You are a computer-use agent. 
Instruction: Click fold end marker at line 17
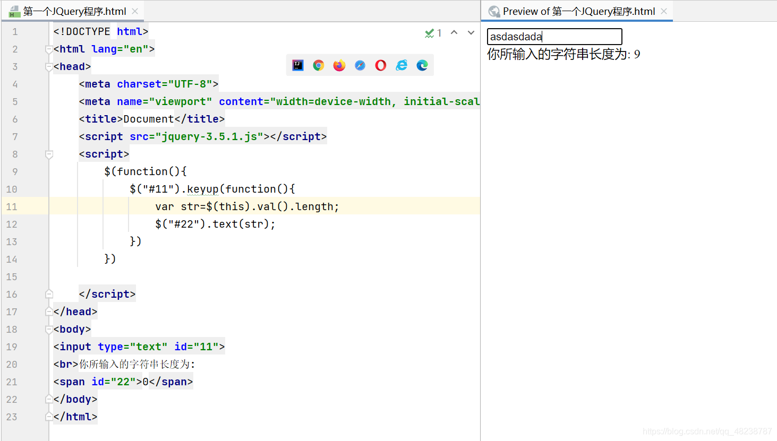[49, 312]
